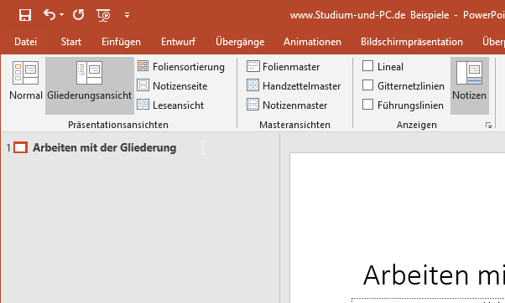Undo the last action

49,14
